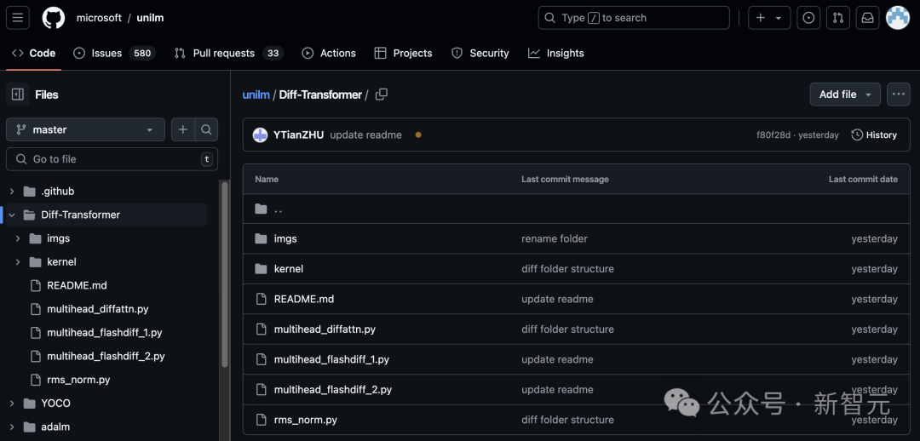Image resolution: width=920 pixels, height=441 pixels.
Task: Collapse the Diff-Transformer folder in tree
Action: [x=12, y=215]
